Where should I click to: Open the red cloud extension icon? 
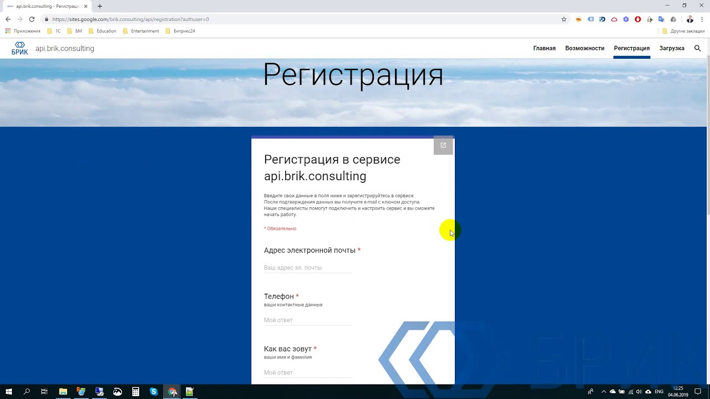pos(614,19)
